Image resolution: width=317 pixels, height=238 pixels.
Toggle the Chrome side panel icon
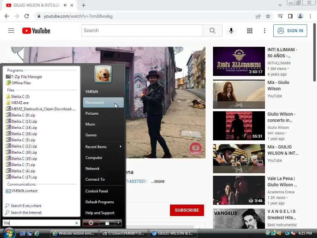tap(290, 16)
